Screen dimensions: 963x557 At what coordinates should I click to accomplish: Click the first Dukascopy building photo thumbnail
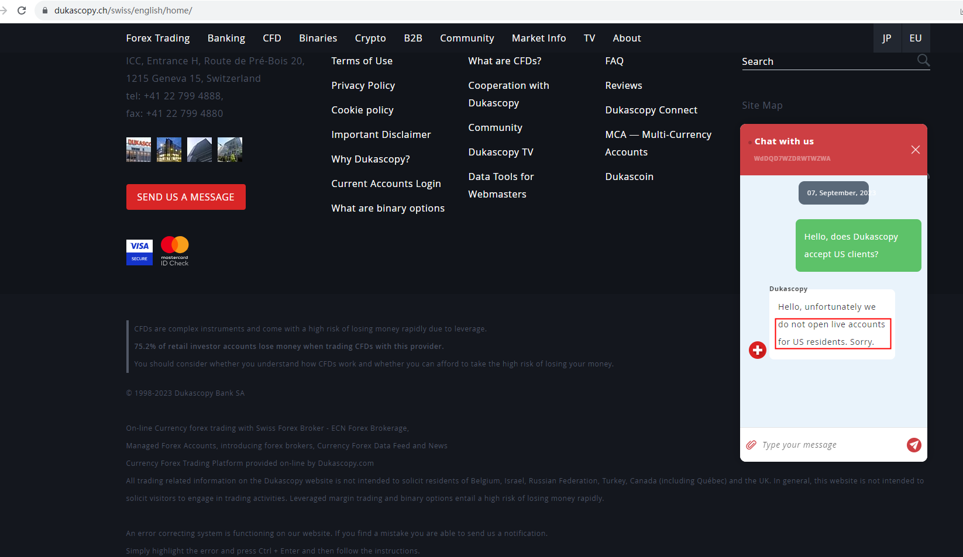click(x=138, y=150)
